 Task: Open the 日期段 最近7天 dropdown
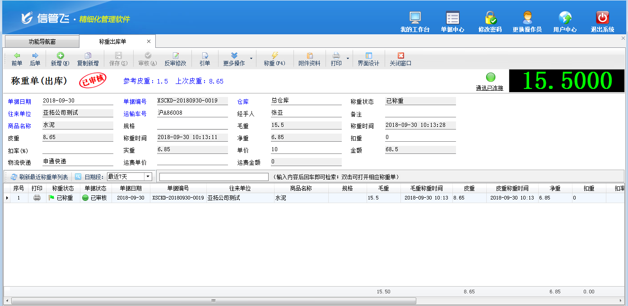148,177
